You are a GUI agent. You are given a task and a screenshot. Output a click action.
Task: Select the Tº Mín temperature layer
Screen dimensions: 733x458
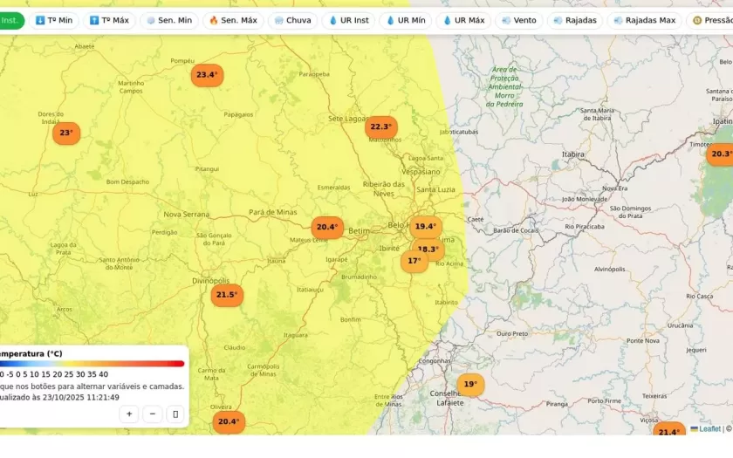tap(54, 20)
